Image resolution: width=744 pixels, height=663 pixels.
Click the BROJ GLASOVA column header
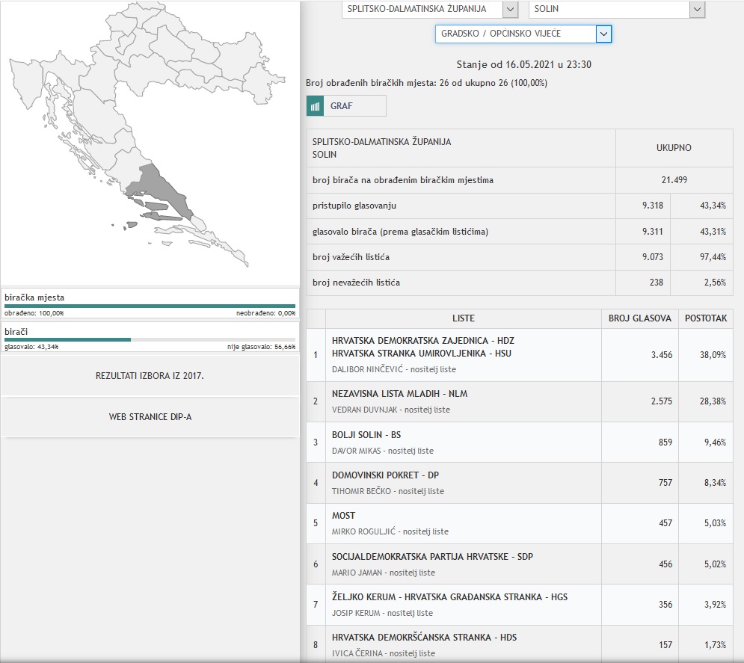640,318
